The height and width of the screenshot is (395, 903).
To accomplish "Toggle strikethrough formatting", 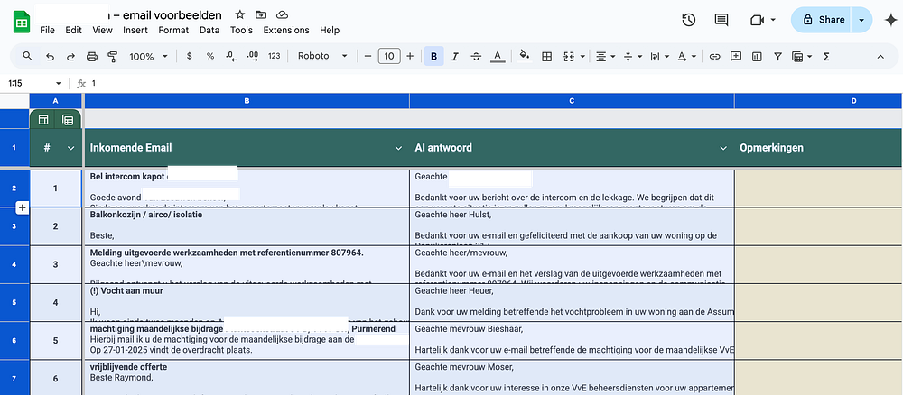I will click(x=476, y=56).
